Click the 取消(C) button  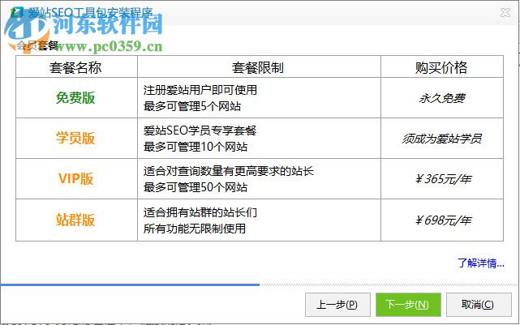coord(479,305)
